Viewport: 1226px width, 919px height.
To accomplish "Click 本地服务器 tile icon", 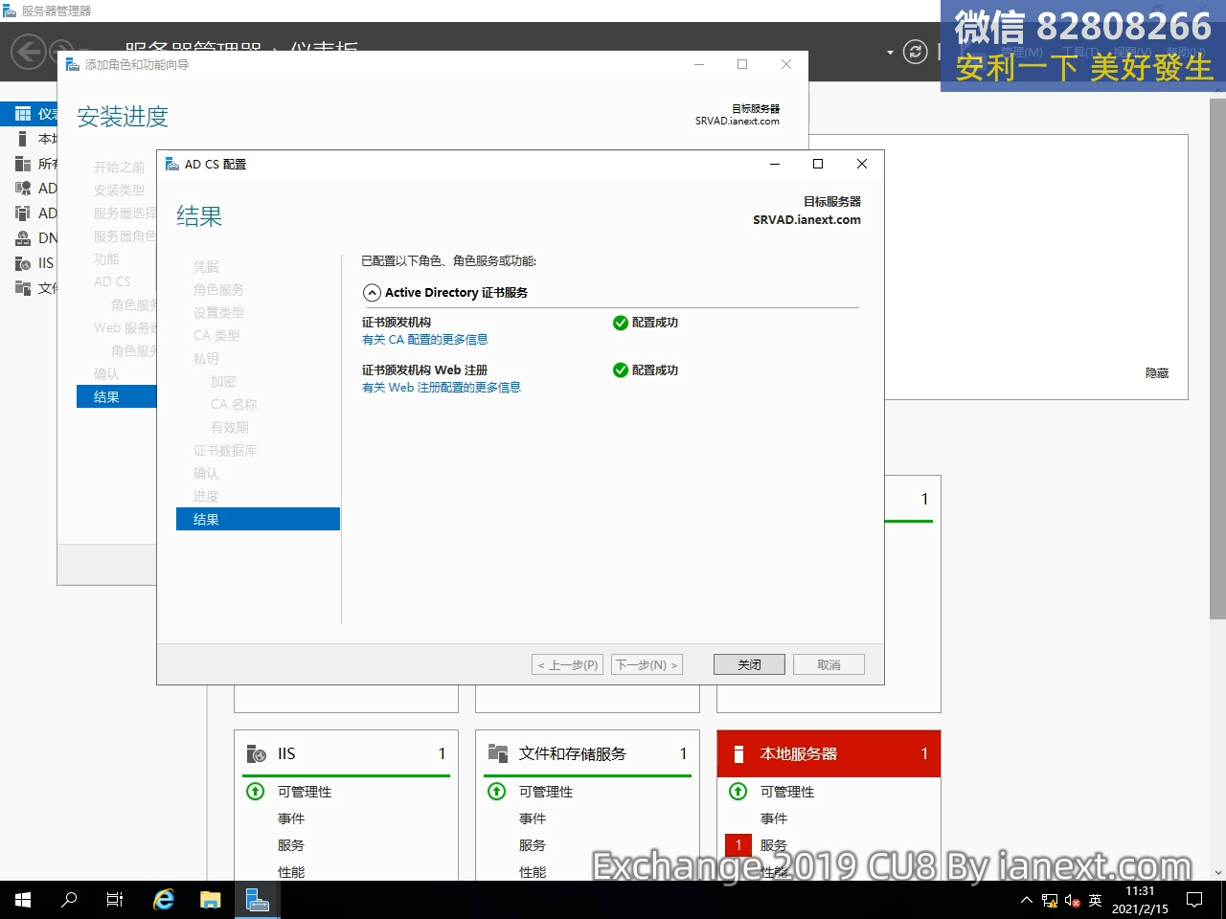I will point(738,754).
